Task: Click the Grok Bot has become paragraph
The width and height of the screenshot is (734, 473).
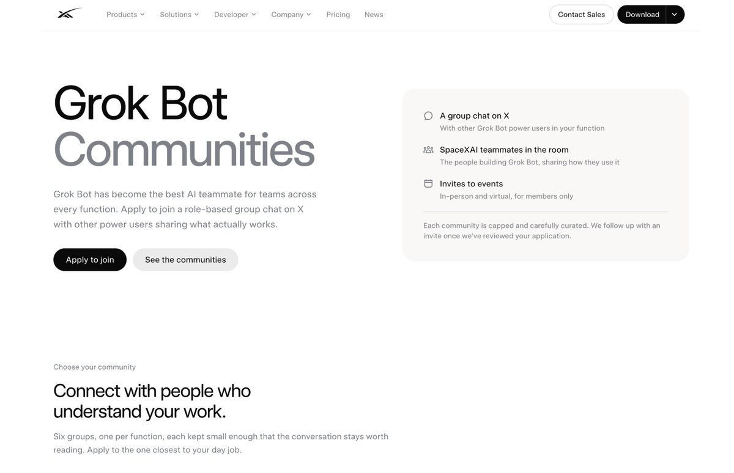Action: [x=185, y=209]
